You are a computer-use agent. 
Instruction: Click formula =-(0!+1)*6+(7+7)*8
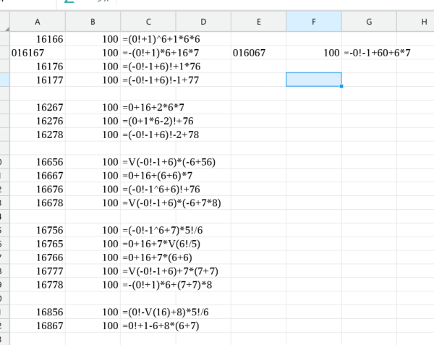tap(167, 285)
